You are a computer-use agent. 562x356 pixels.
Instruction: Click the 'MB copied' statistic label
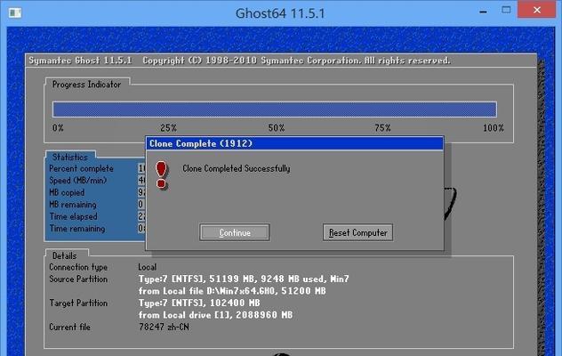point(67,192)
